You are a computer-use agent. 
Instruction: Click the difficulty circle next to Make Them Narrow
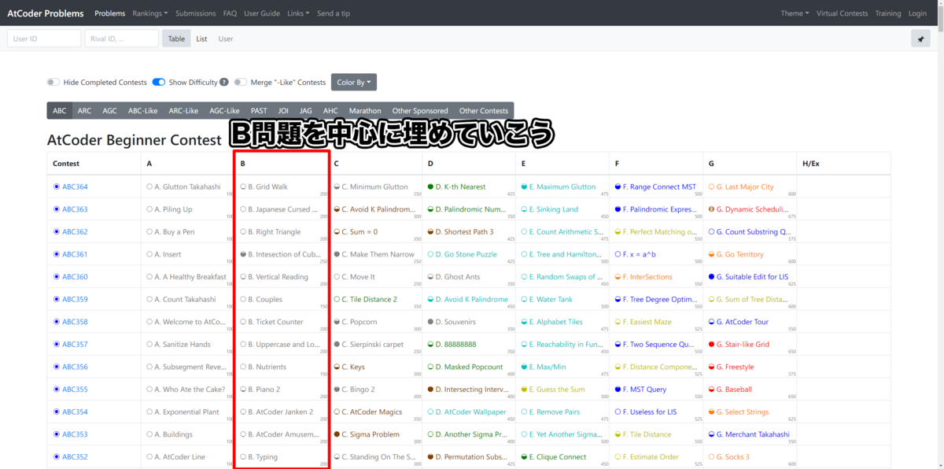(337, 254)
